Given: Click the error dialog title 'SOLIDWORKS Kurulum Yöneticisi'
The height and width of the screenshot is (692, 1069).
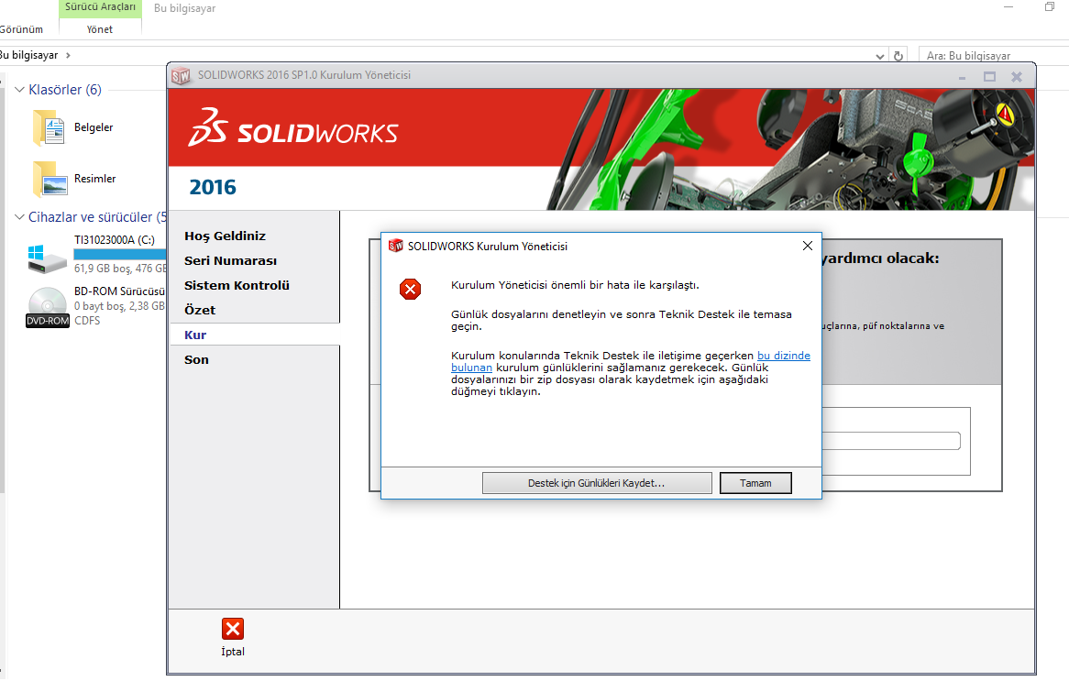Looking at the screenshot, I should point(488,247).
